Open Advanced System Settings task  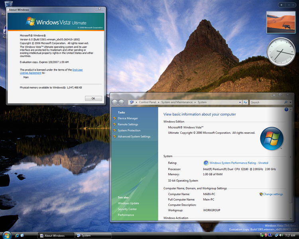click(134, 137)
